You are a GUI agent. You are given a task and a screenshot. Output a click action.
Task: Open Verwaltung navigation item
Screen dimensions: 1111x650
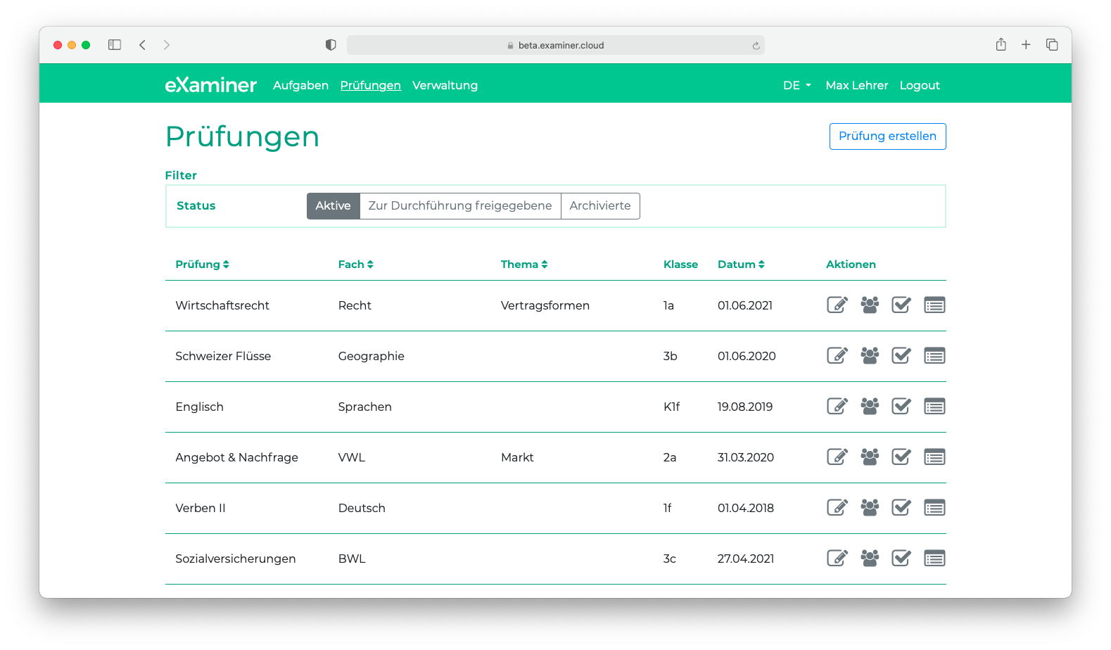(x=445, y=85)
